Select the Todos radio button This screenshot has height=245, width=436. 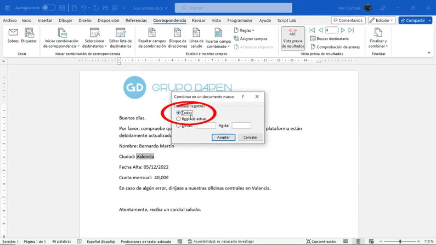179,113
